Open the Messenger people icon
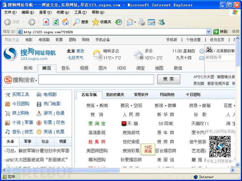Screen dimensions: 242x181 (161, 22)
